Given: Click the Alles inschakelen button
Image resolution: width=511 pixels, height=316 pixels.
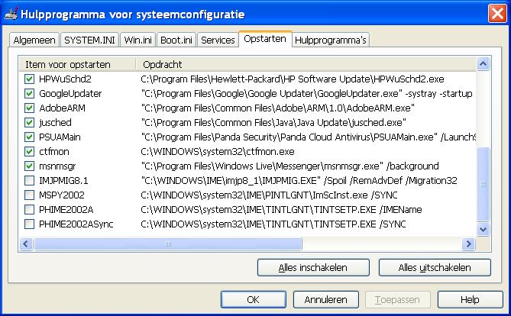Looking at the screenshot, I should click(x=313, y=268).
